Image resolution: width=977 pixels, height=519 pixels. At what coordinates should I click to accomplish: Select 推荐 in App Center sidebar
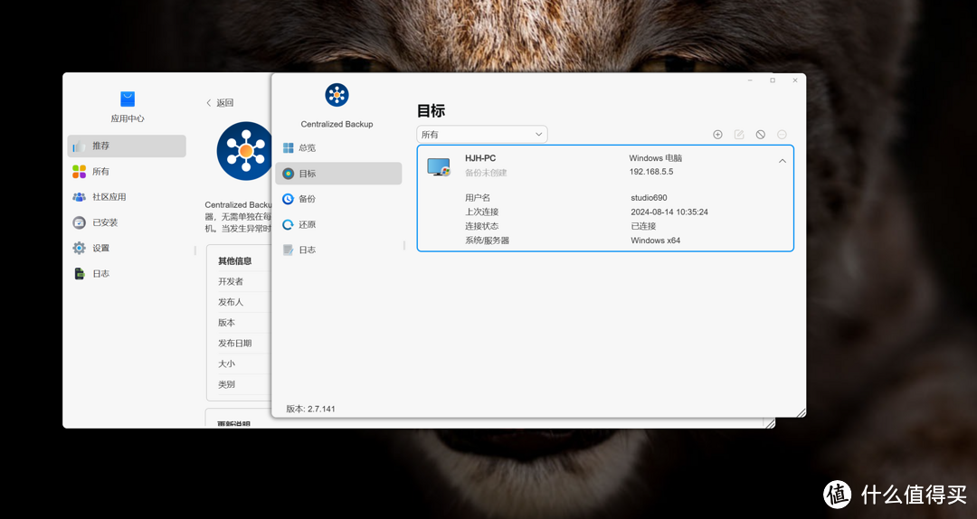pyautogui.click(x=127, y=146)
